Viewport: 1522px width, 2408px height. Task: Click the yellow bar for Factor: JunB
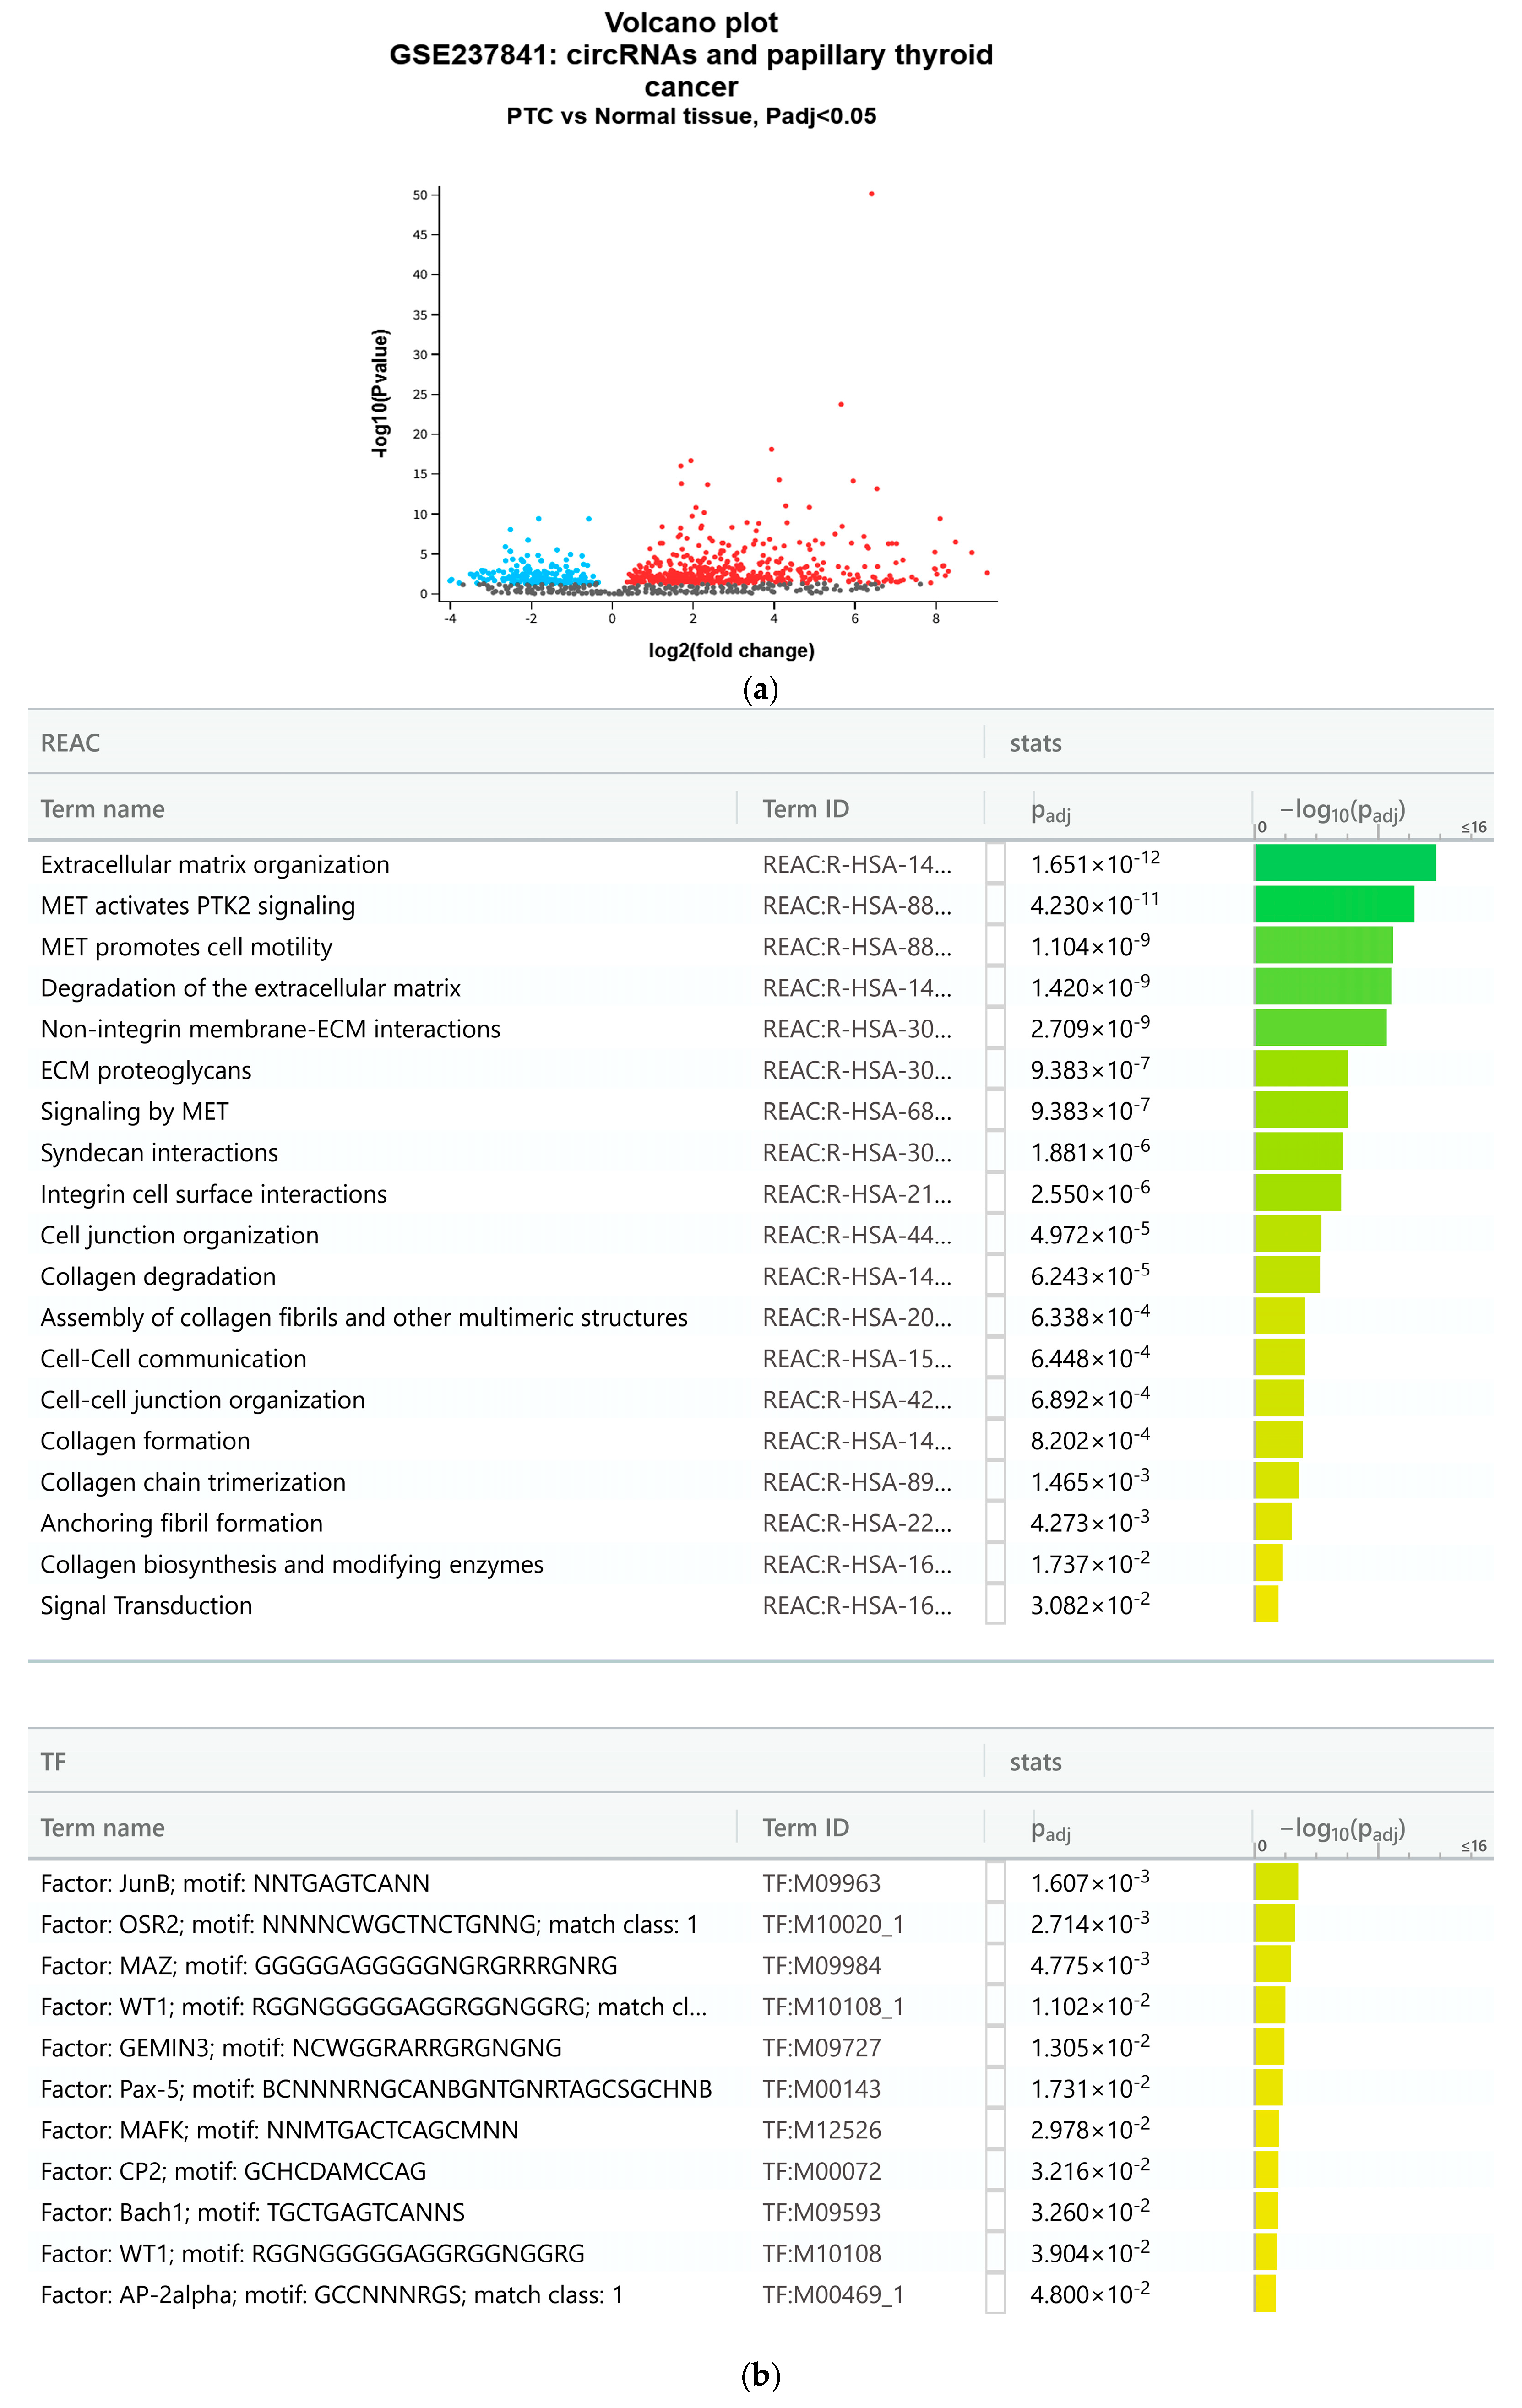coord(1276,1882)
